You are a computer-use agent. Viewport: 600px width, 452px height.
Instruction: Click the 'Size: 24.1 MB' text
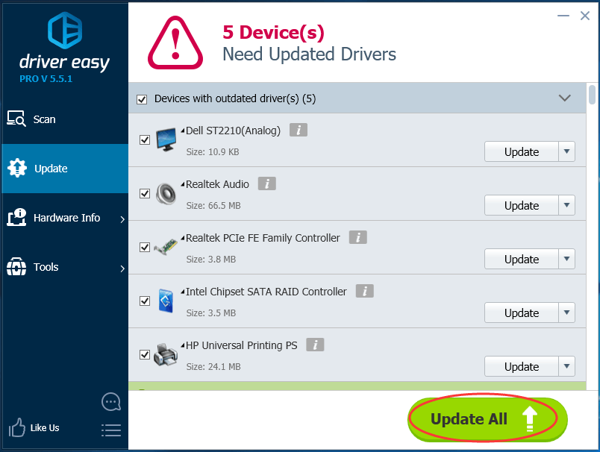point(213,367)
